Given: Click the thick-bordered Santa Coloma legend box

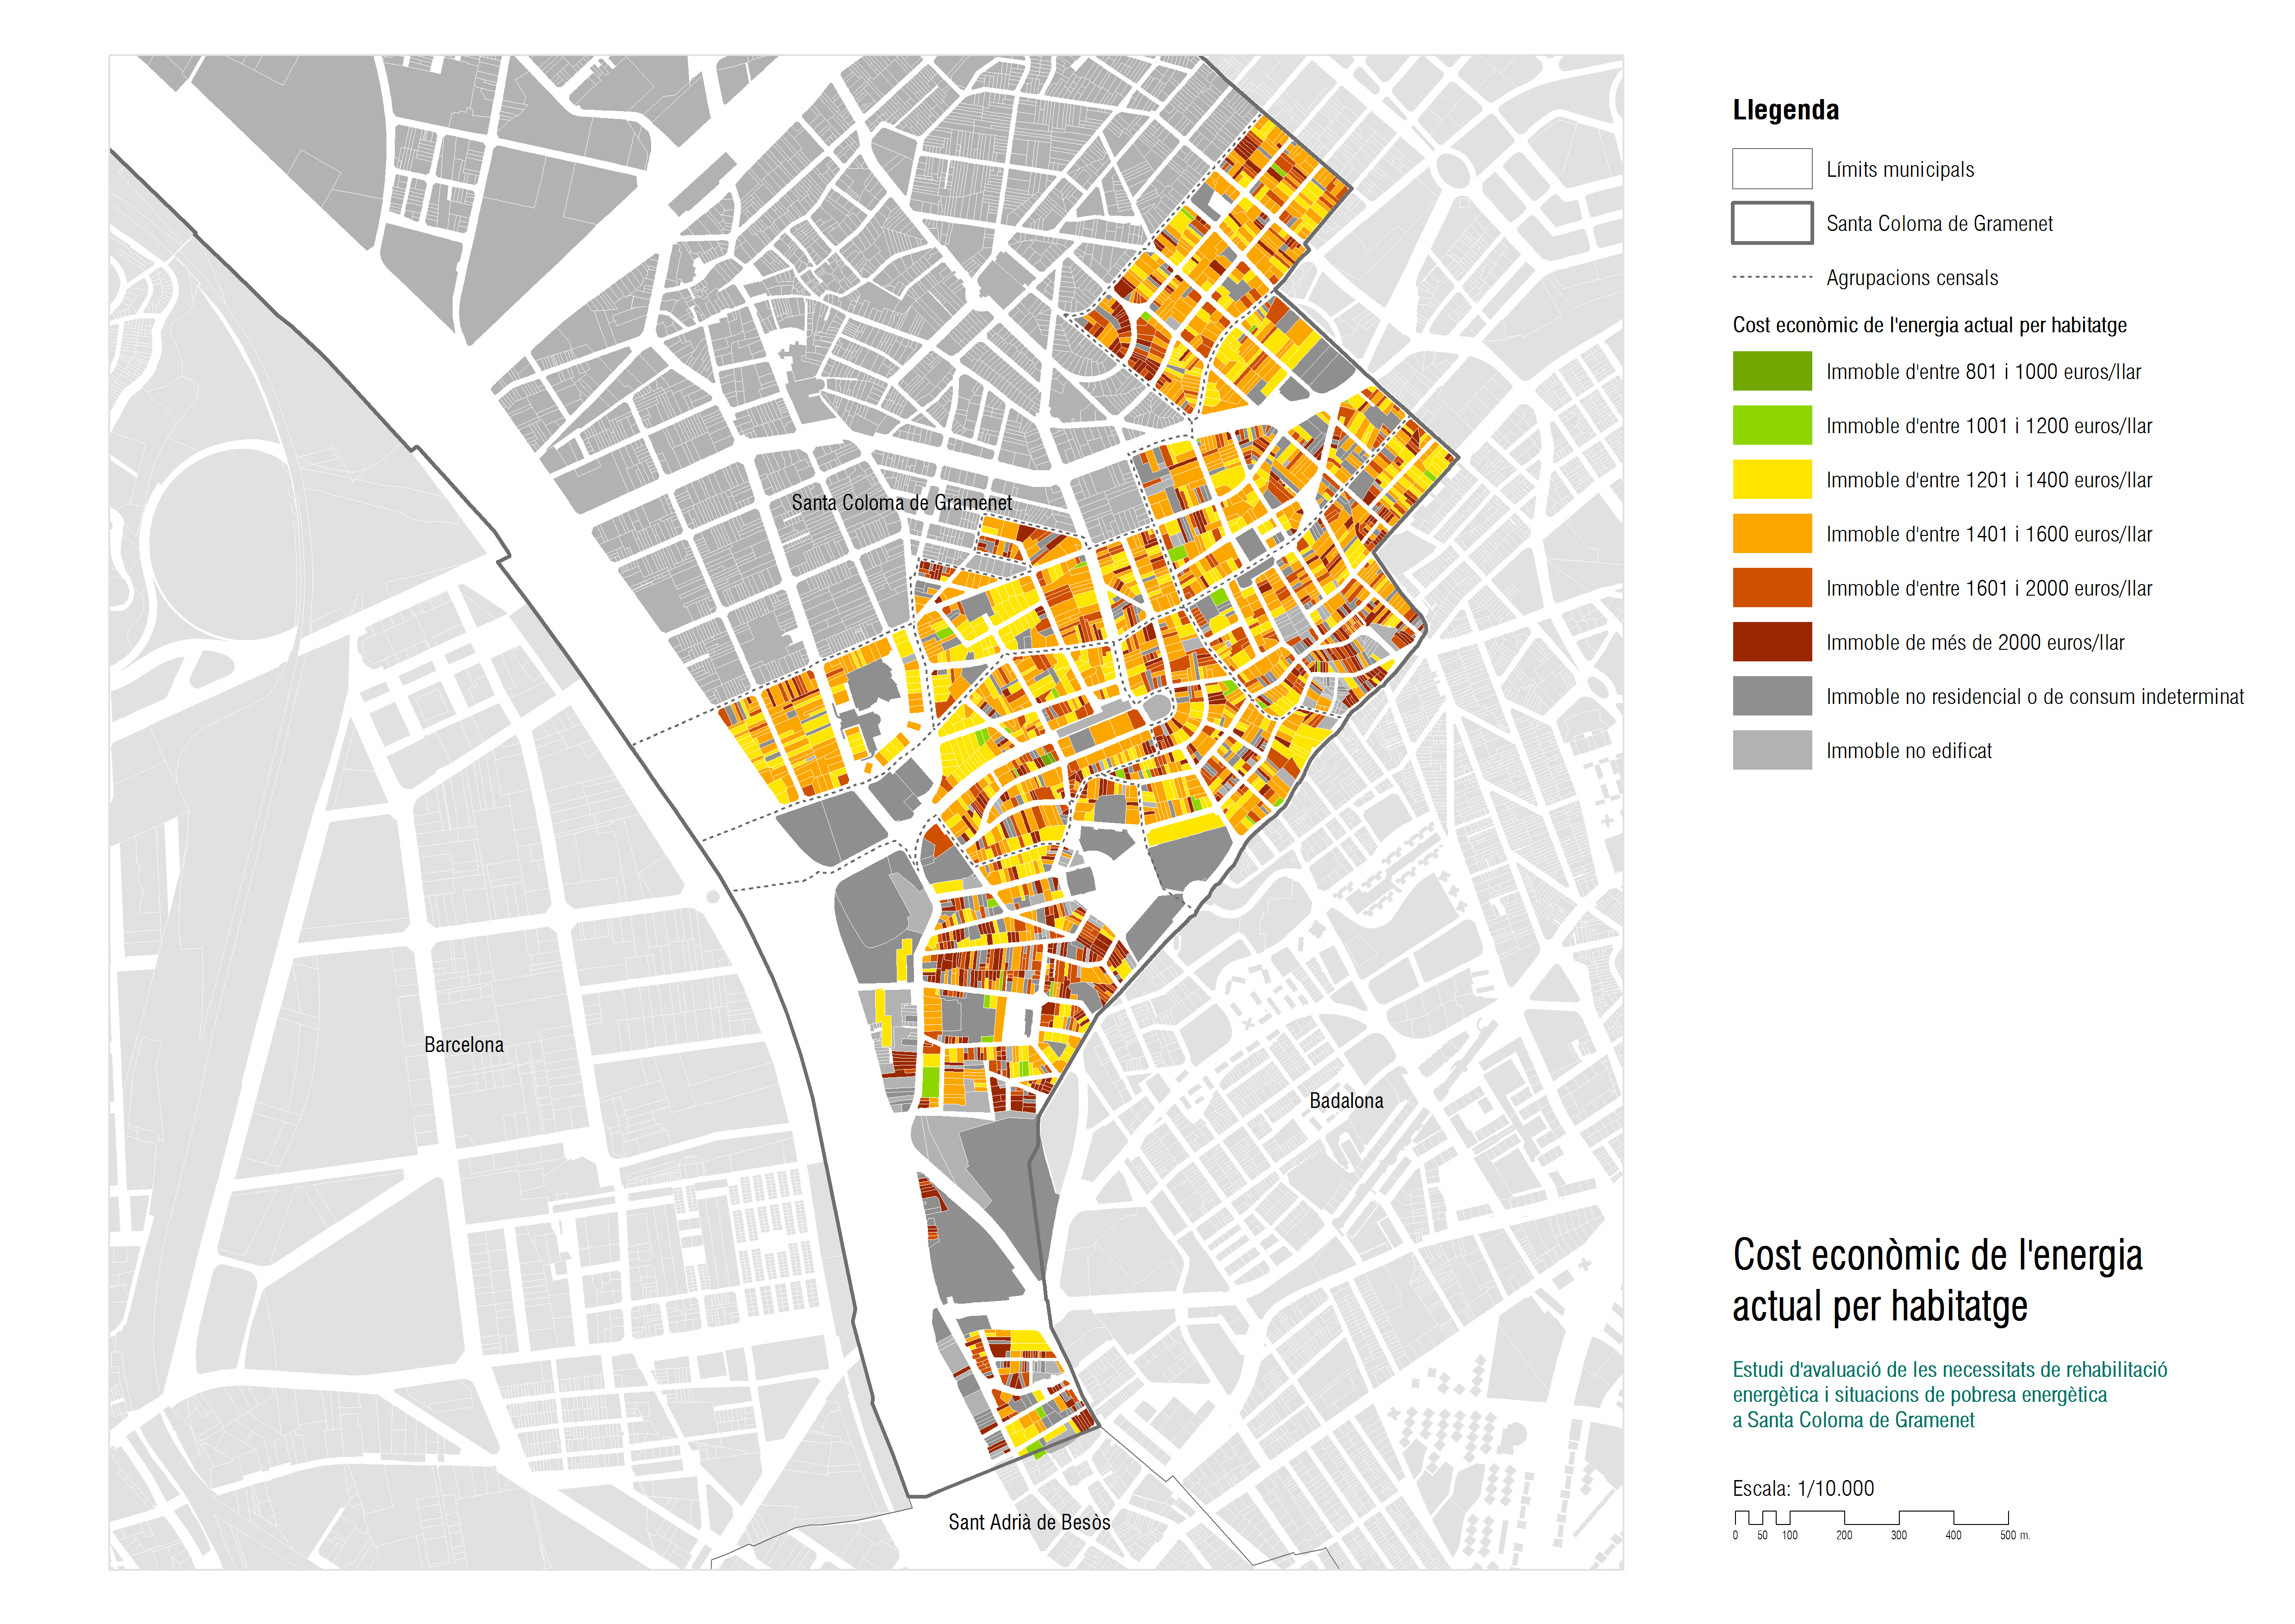Looking at the screenshot, I should pyautogui.click(x=1771, y=222).
